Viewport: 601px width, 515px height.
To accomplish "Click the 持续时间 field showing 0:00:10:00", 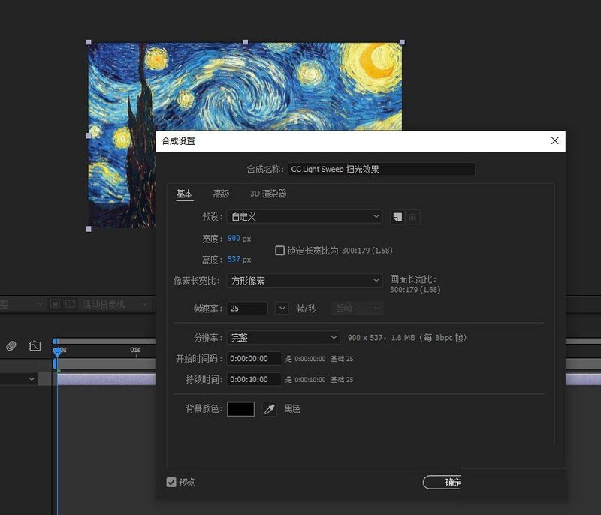I will tap(254, 380).
